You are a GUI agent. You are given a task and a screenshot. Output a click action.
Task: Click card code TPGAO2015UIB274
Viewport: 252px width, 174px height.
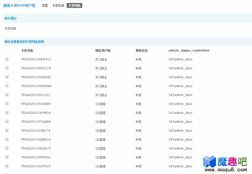(36, 131)
